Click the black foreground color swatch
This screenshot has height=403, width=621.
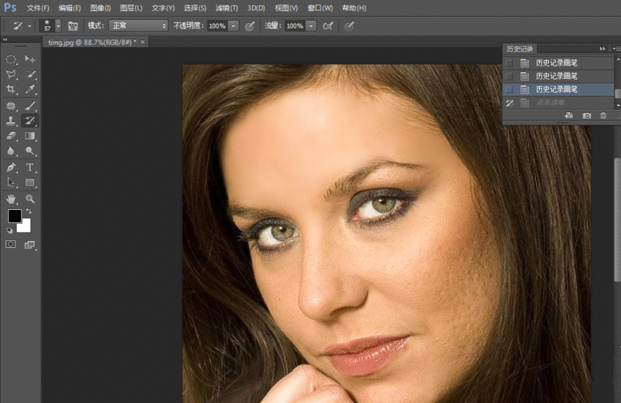point(15,216)
